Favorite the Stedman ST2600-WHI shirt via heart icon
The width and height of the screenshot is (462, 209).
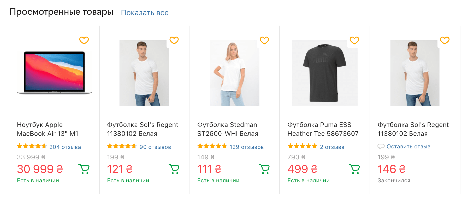pos(264,40)
